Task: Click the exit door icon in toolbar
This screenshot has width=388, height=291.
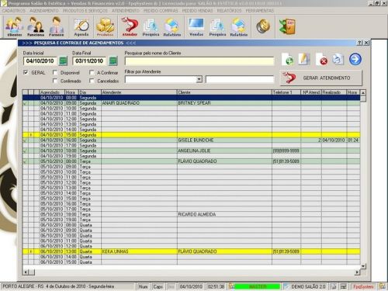Action: pyautogui.click(x=287, y=26)
